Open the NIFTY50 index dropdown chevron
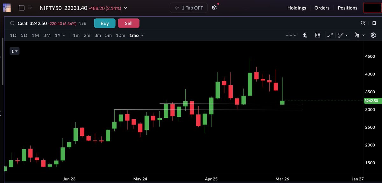The width and height of the screenshot is (382, 183). pos(126,8)
